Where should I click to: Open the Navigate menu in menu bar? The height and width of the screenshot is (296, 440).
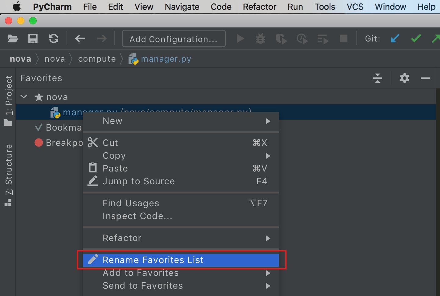point(182,7)
